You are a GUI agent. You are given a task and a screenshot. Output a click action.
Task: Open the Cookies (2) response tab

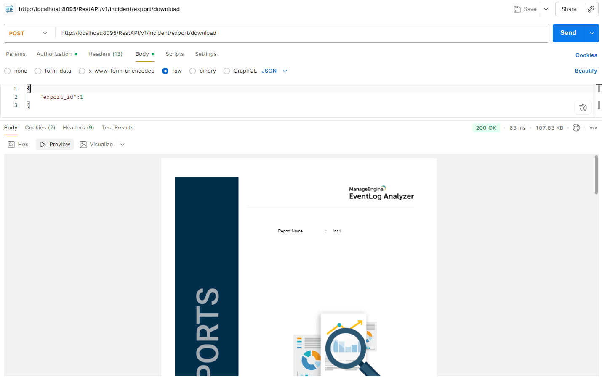tap(40, 127)
